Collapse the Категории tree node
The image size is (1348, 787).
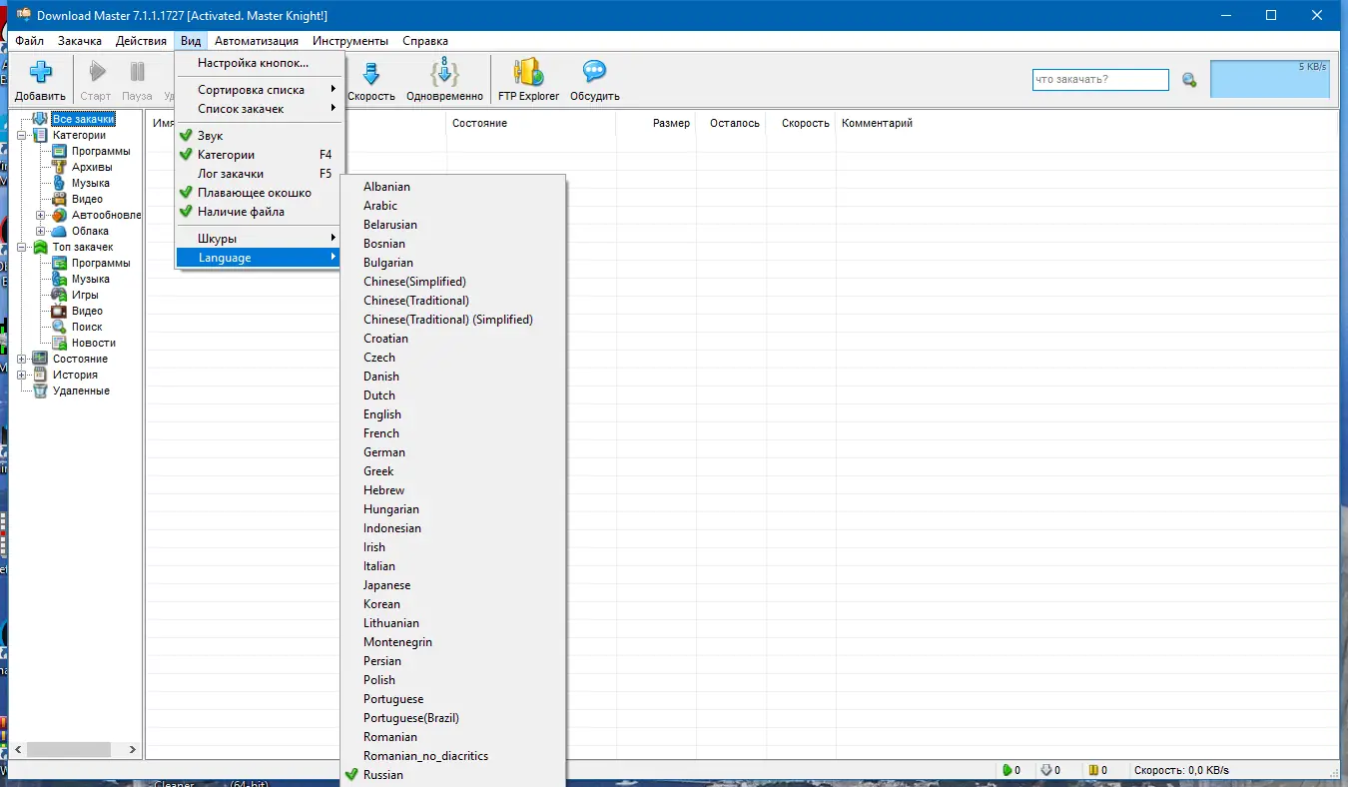23,135
